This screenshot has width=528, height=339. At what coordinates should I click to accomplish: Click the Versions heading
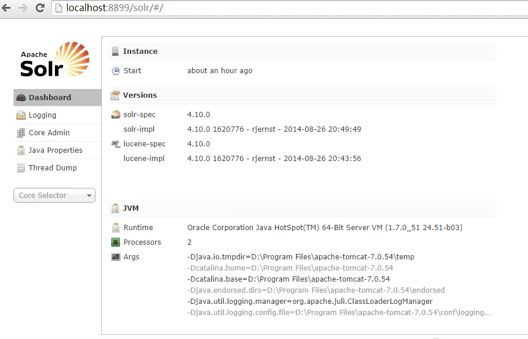[x=140, y=95]
